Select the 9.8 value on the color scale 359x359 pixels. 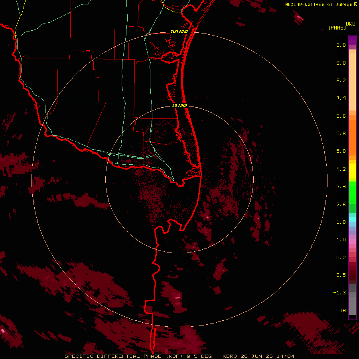(341, 45)
